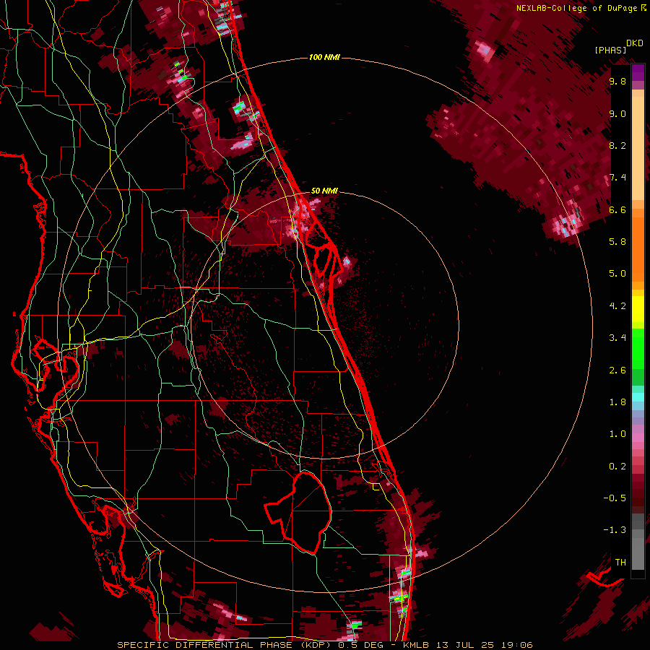Select the 8.2 legend value
The image size is (650, 650).
pyautogui.click(x=617, y=145)
